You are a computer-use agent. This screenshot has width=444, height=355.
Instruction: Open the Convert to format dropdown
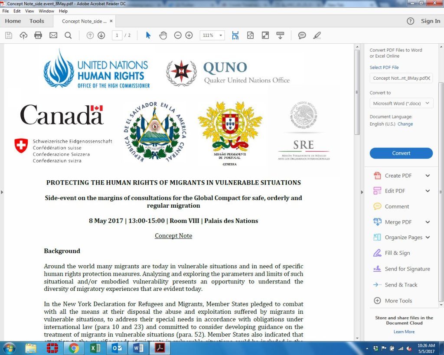pos(401,103)
